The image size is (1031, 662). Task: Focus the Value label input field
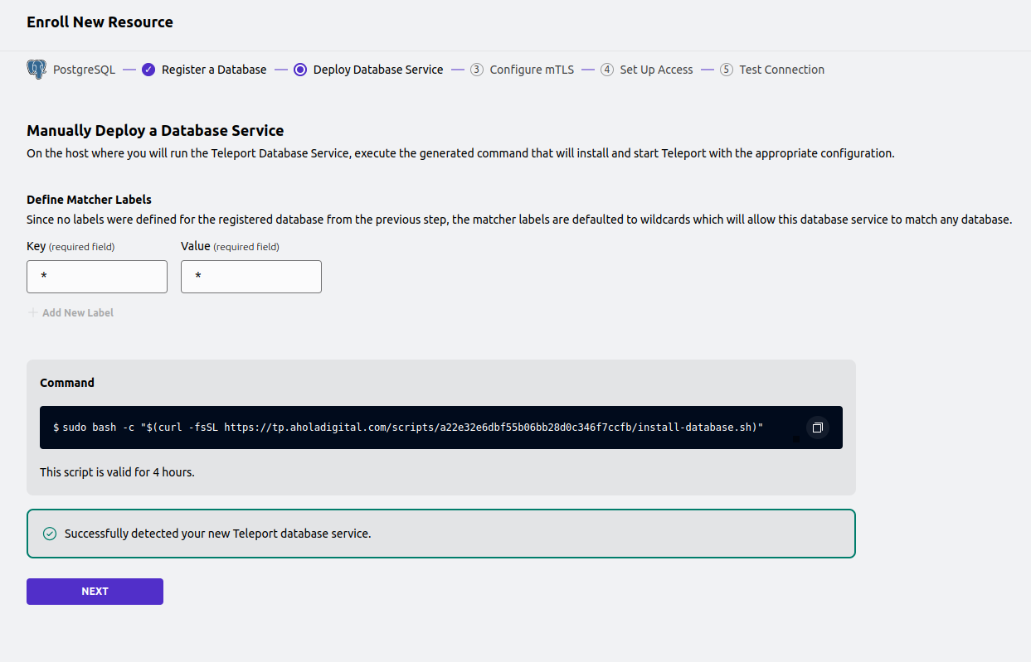click(251, 277)
